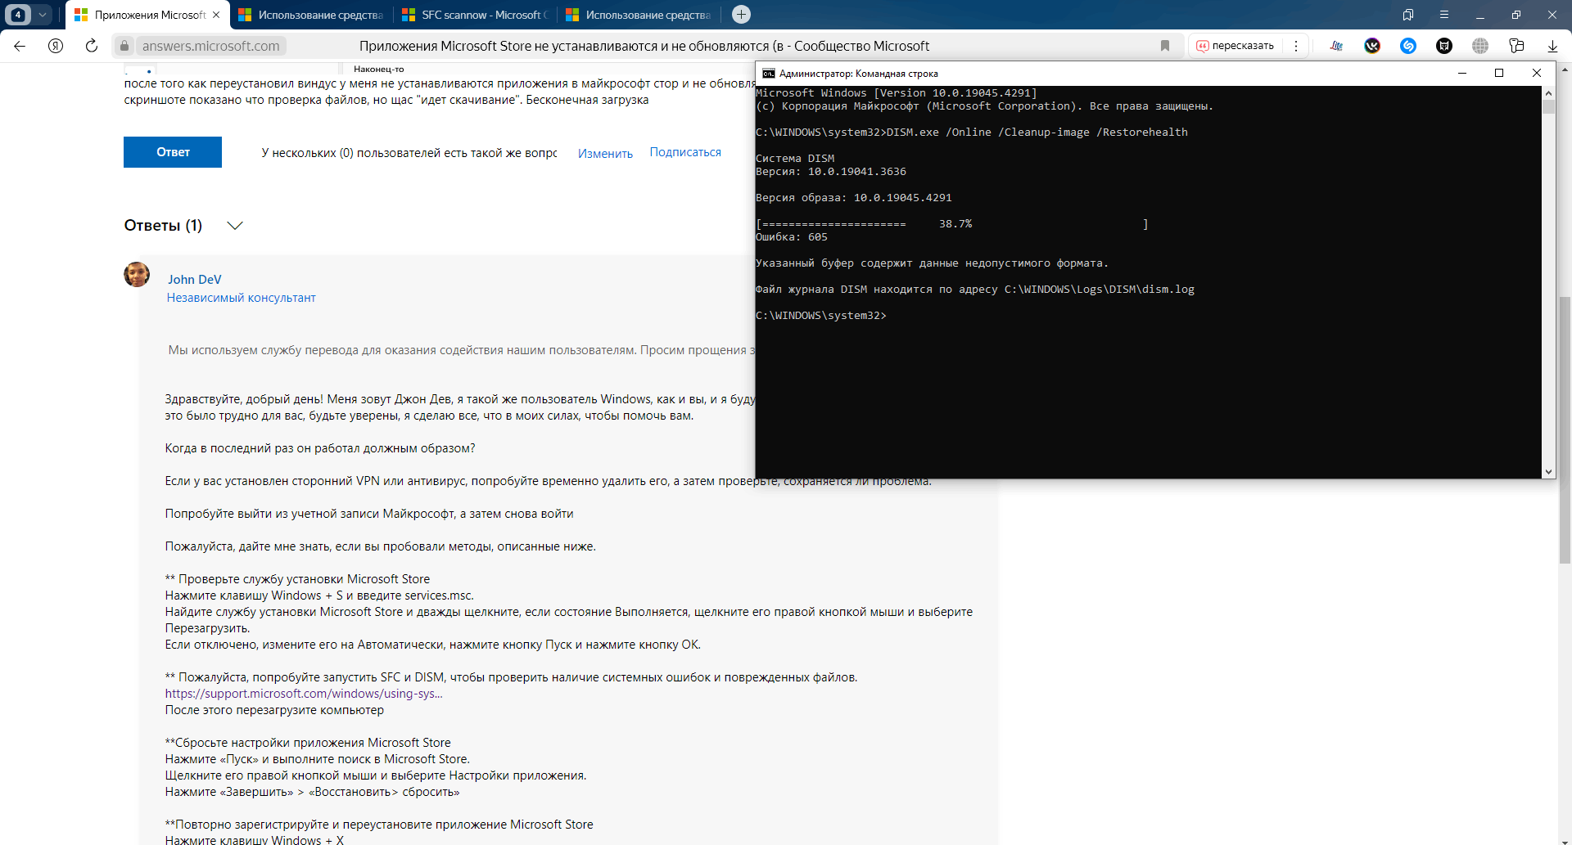1572x845 pixels.
Task: Switch to the SFC scannow tab
Action: [476, 15]
